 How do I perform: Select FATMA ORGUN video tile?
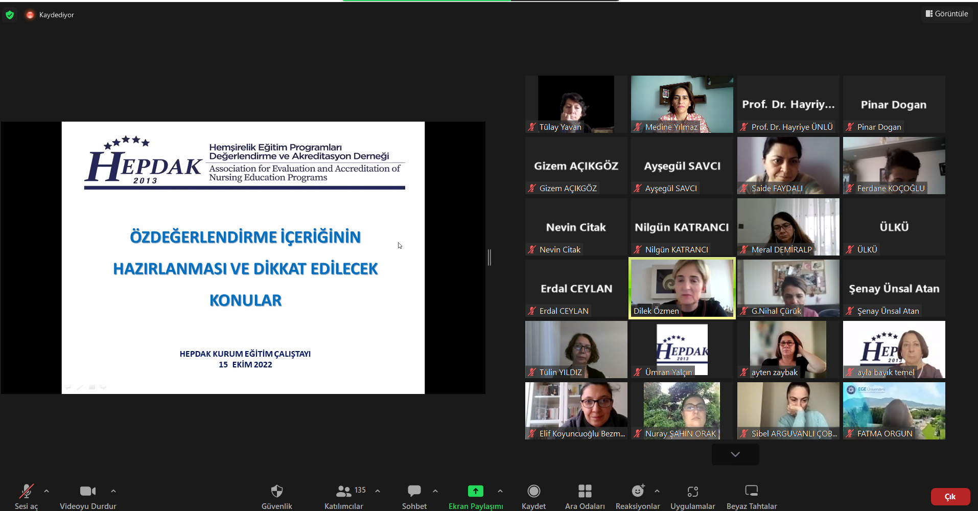(x=894, y=411)
